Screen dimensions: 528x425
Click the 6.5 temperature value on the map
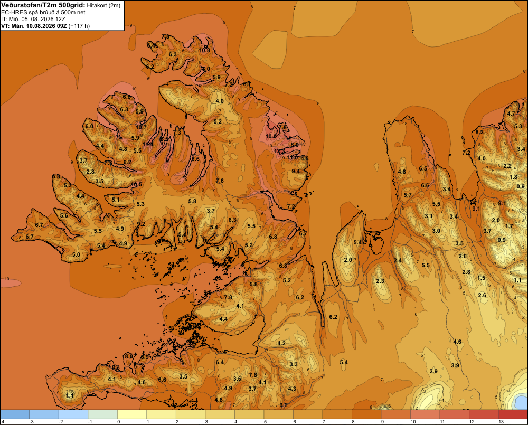[x=423, y=168]
